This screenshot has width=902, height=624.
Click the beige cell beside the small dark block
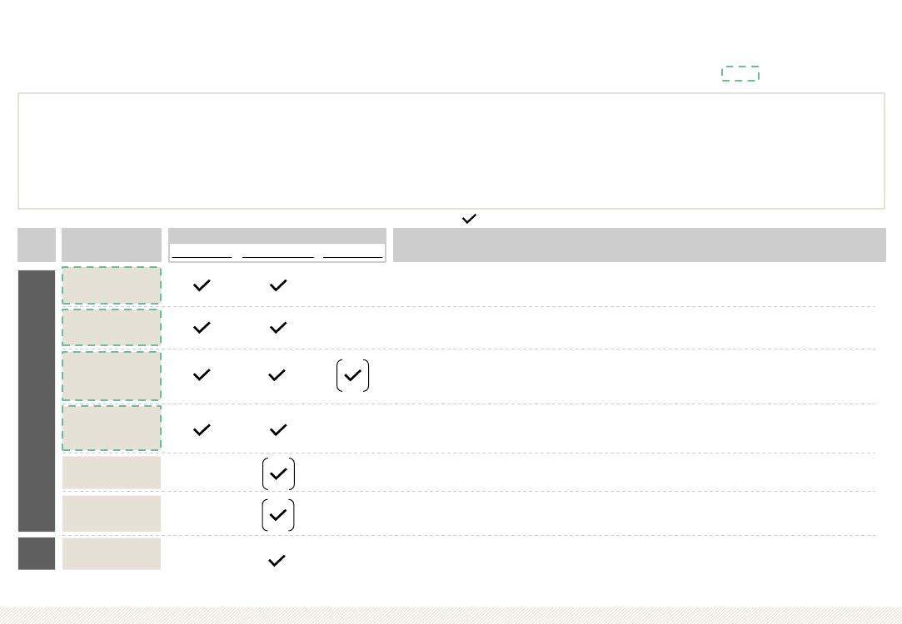112,553
